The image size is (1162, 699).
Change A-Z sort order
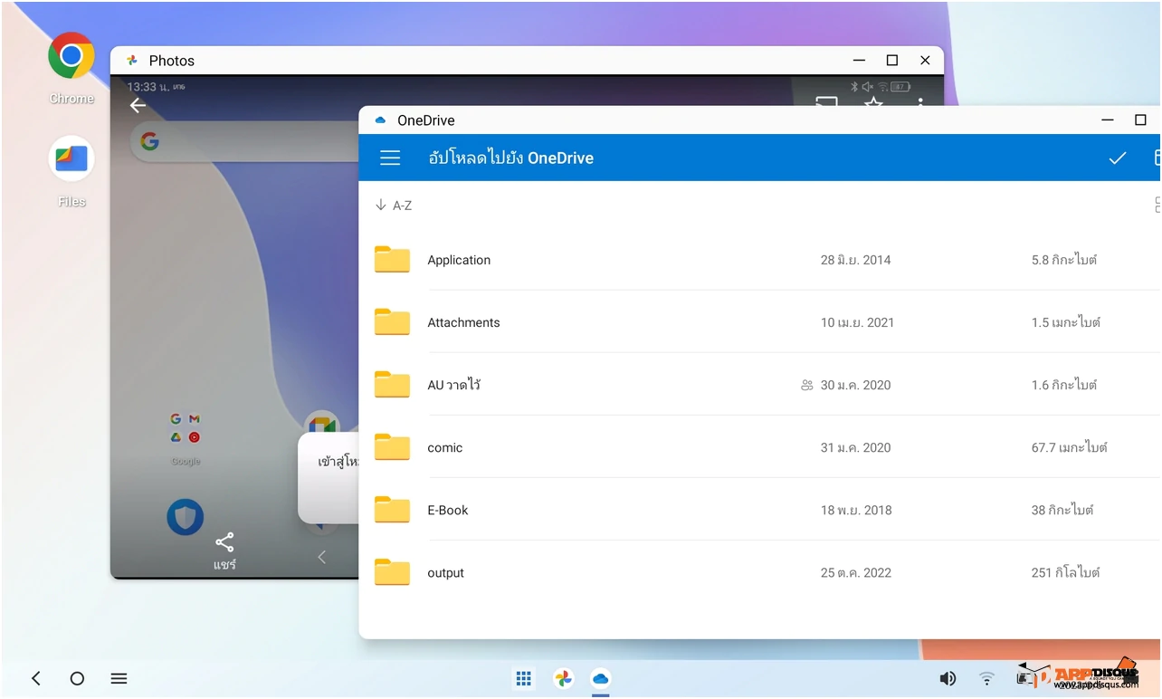[x=394, y=206]
